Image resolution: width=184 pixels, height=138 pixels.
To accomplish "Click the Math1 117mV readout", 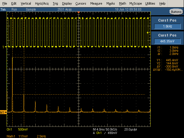I will coord(17,136).
